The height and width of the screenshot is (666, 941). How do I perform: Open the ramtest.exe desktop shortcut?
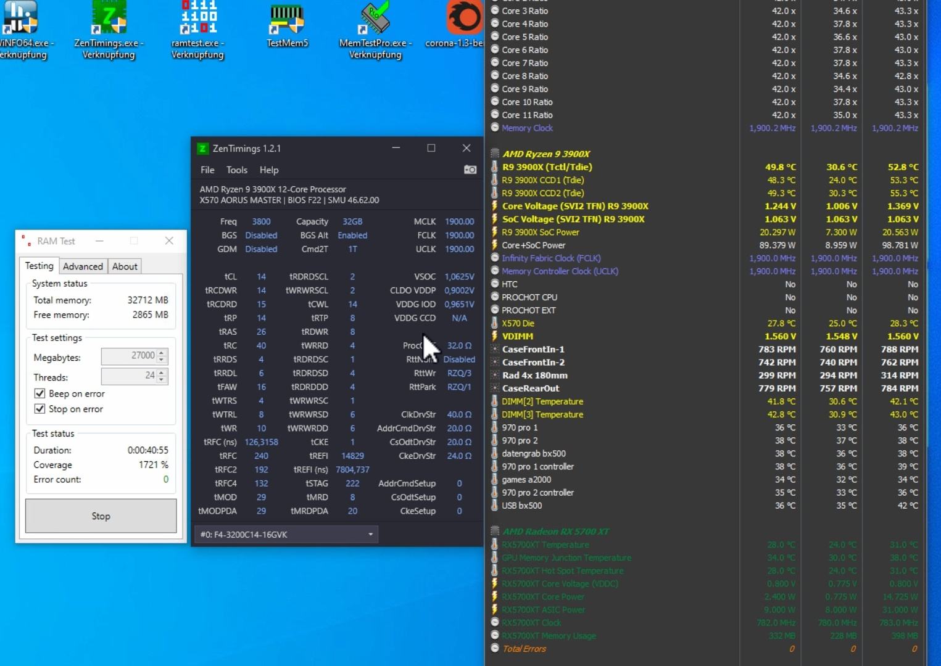pyautogui.click(x=197, y=30)
